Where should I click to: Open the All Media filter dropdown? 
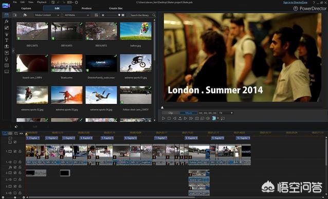pos(77,15)
